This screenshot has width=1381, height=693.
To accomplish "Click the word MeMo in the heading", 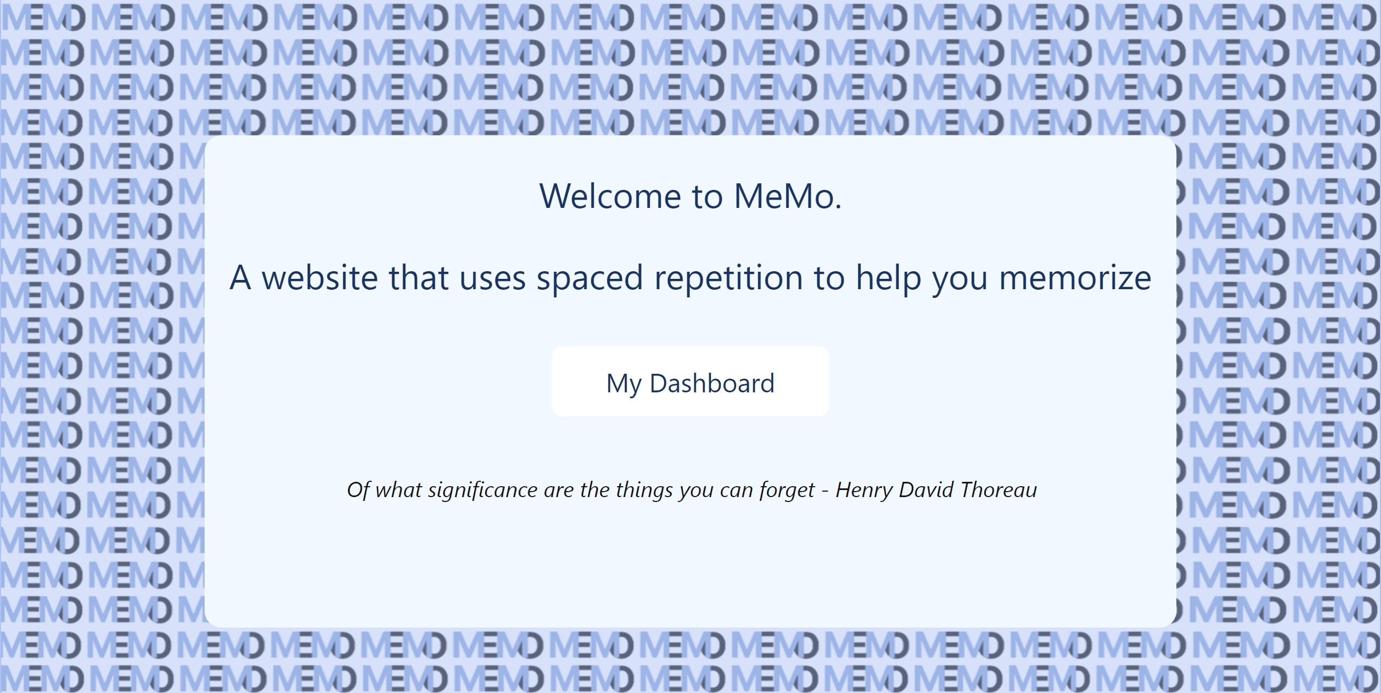I will point(784,196).
